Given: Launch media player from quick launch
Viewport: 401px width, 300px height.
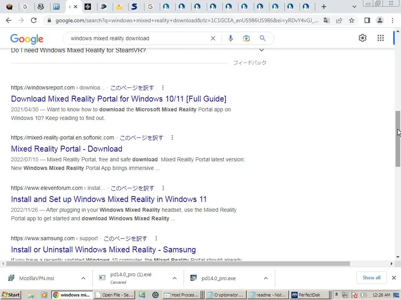Looking at the screenshot, I should click(44, 295).
